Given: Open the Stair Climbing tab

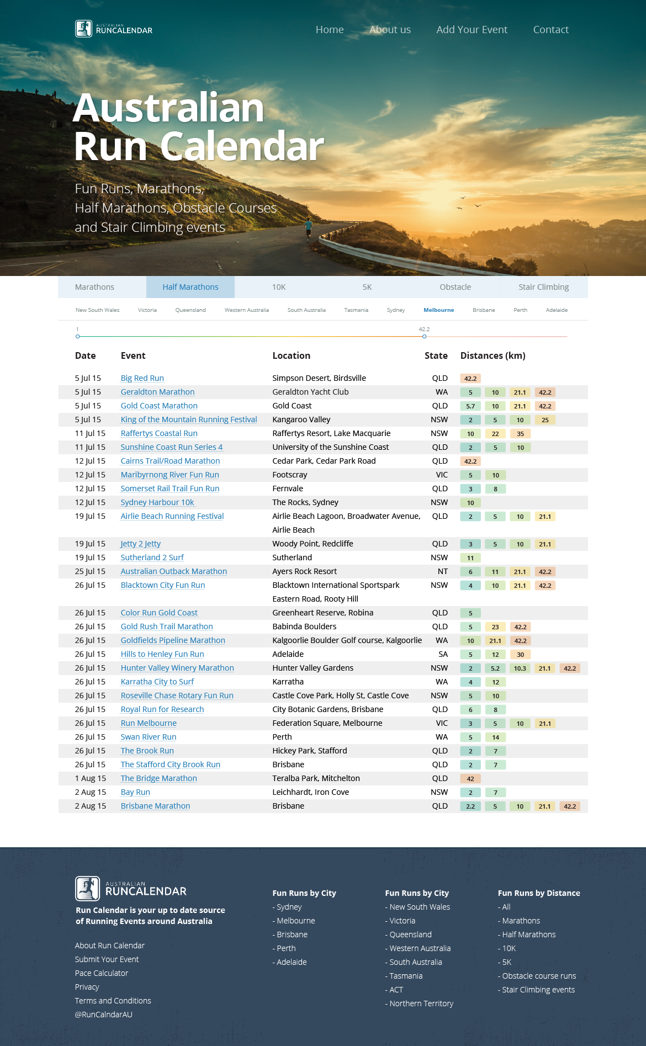Looking at the screenshot, I should [543, 287].
